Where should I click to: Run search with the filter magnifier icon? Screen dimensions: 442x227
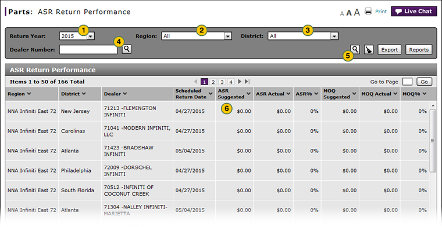355,49
